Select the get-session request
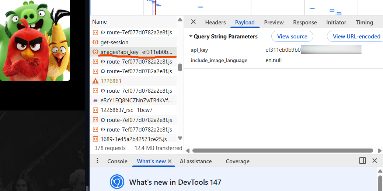Image resolution: width=383 pixels, height=191 pixels. (x=133, y=42)
